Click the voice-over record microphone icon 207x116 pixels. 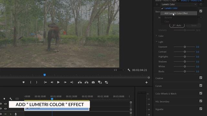point(16,114)
